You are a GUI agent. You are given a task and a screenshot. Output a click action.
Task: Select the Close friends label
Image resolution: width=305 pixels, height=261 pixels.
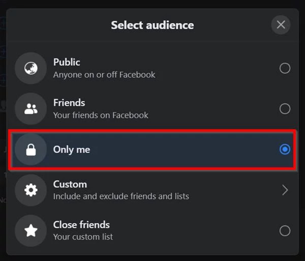coord(81,225)
